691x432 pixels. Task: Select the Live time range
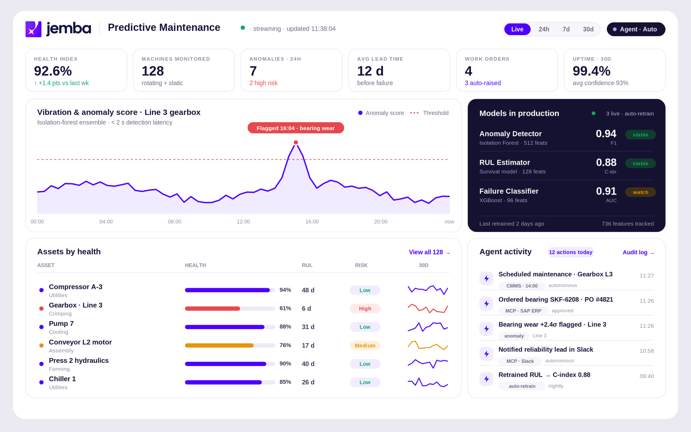click(517, 29)
